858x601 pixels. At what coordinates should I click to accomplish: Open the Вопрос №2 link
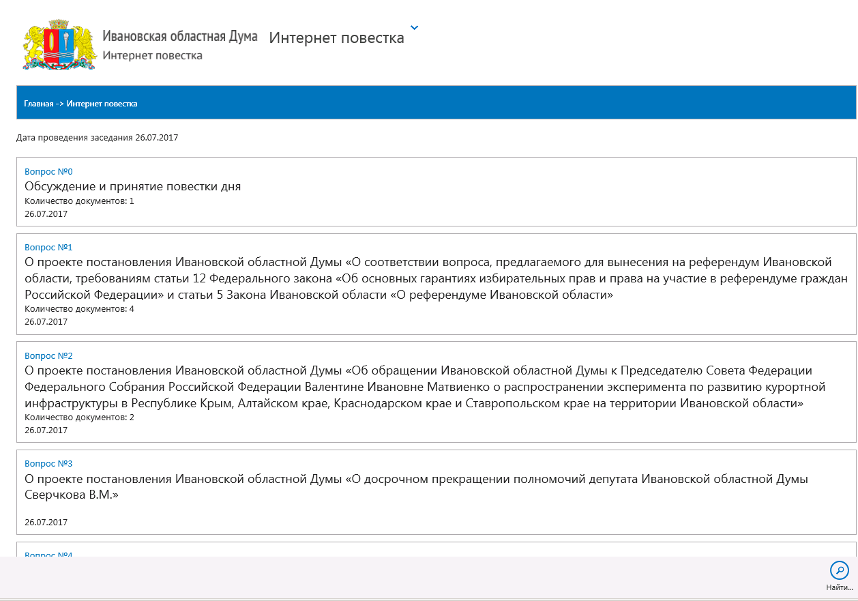(x=48, y=355)
